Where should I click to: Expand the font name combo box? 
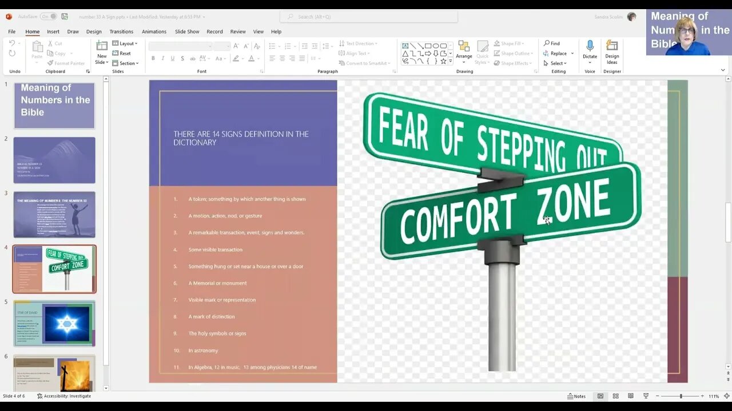210,46
